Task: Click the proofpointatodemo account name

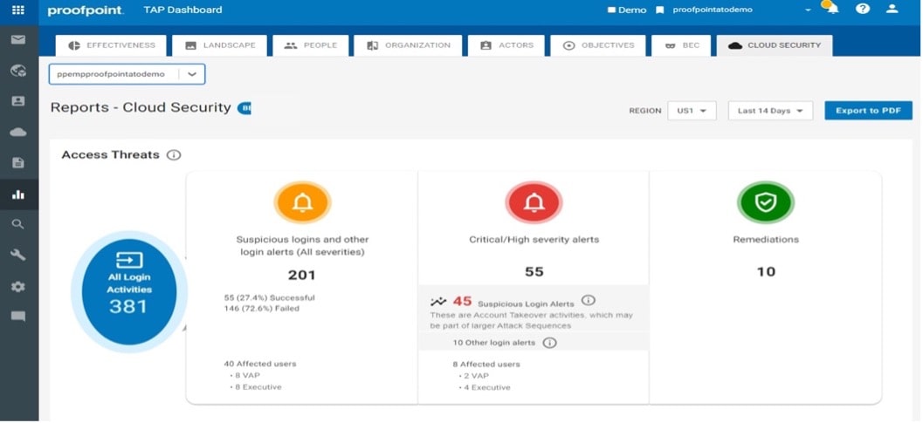Action: [713, 10]
